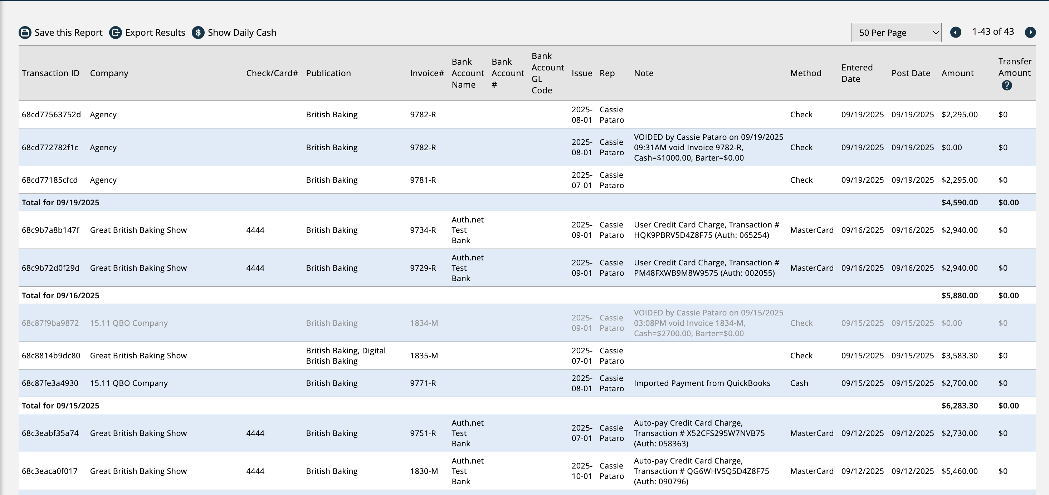Sort by the Publication column header
Viewport: 1049px width, 495px height.
(x=328, y=73)
